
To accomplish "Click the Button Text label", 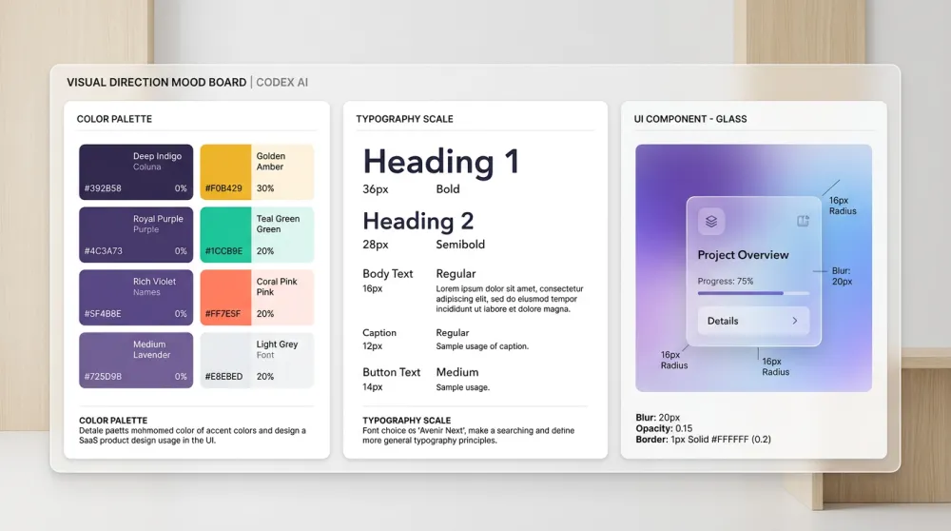I will [x=391, y=372].
